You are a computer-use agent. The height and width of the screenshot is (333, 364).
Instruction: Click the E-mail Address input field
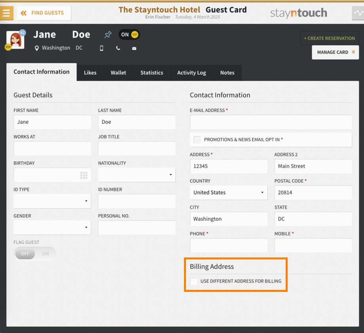tap(271, 122)
